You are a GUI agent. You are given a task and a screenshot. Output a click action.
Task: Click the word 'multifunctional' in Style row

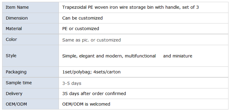[x=140, y=56]
